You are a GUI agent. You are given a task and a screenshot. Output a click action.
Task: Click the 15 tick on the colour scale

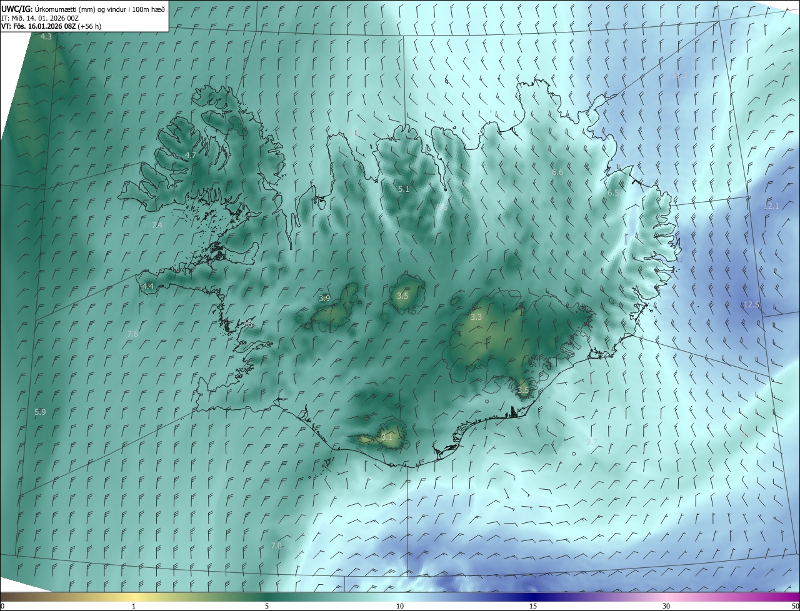(x=533, y=606)
